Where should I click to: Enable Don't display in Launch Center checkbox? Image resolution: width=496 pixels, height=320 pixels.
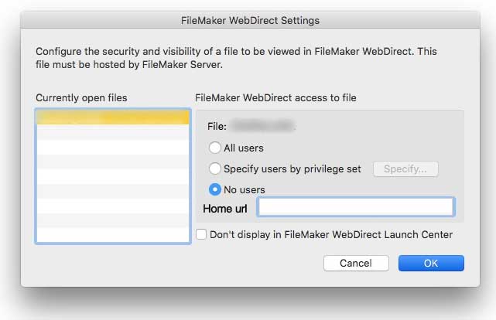(201, 234)
